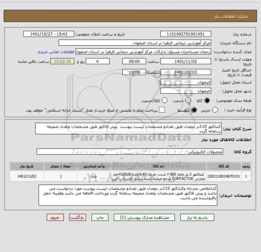Click product code 2283110024870191 cell
261x252 pixels.
click(x=224, y=176)
